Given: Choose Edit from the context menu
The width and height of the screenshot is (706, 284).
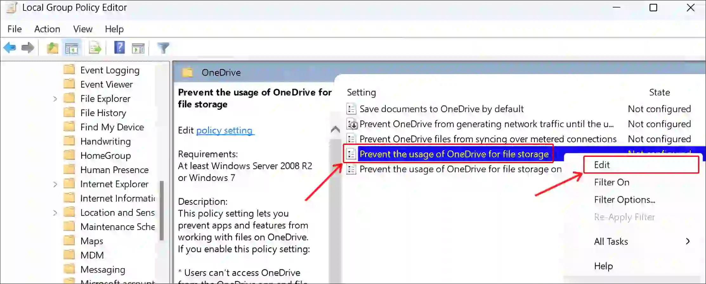Looking at the screenshot, I should tap(641, 165).
